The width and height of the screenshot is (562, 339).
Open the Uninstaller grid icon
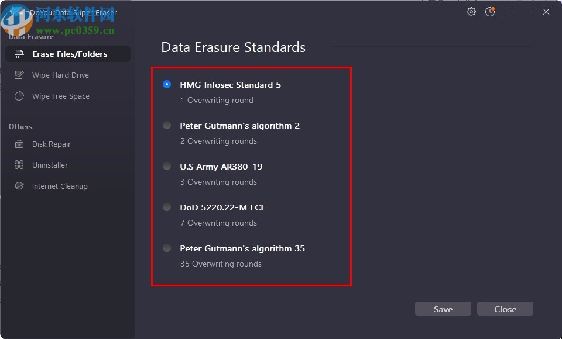(19, 165)
